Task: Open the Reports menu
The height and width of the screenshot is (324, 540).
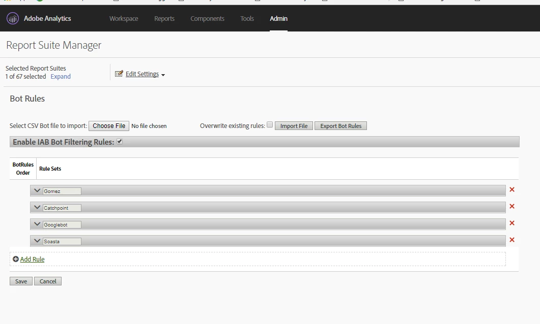Action: point(164,19)
